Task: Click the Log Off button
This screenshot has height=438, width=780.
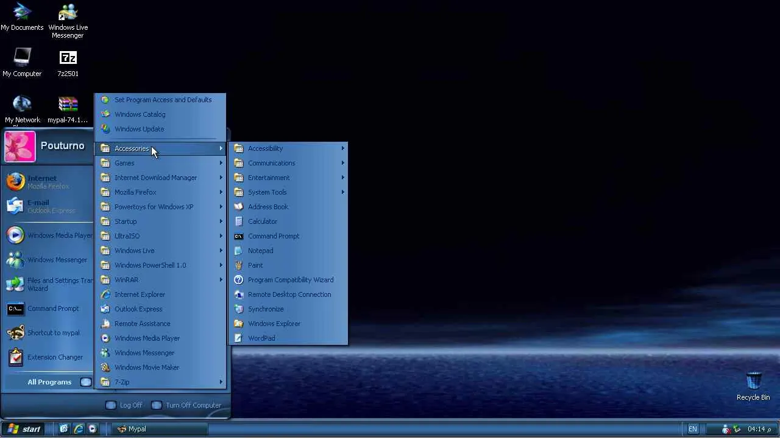Action: 124,405
